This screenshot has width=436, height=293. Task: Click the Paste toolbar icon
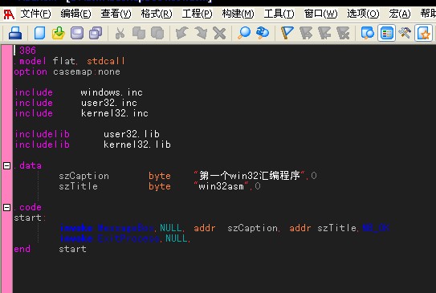tap(157, 33)
